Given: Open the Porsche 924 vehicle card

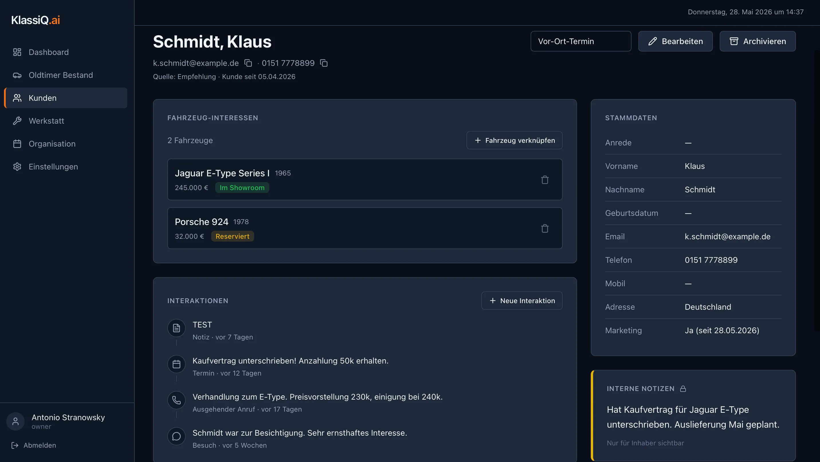Looking at the screenshot, I should pos(365,228).
